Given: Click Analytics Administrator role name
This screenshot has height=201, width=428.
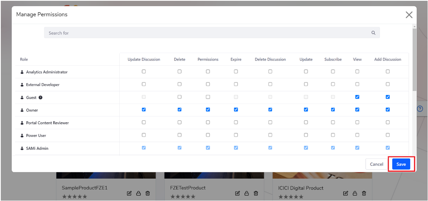Looking at the screenshot, I should click(47, 72).
